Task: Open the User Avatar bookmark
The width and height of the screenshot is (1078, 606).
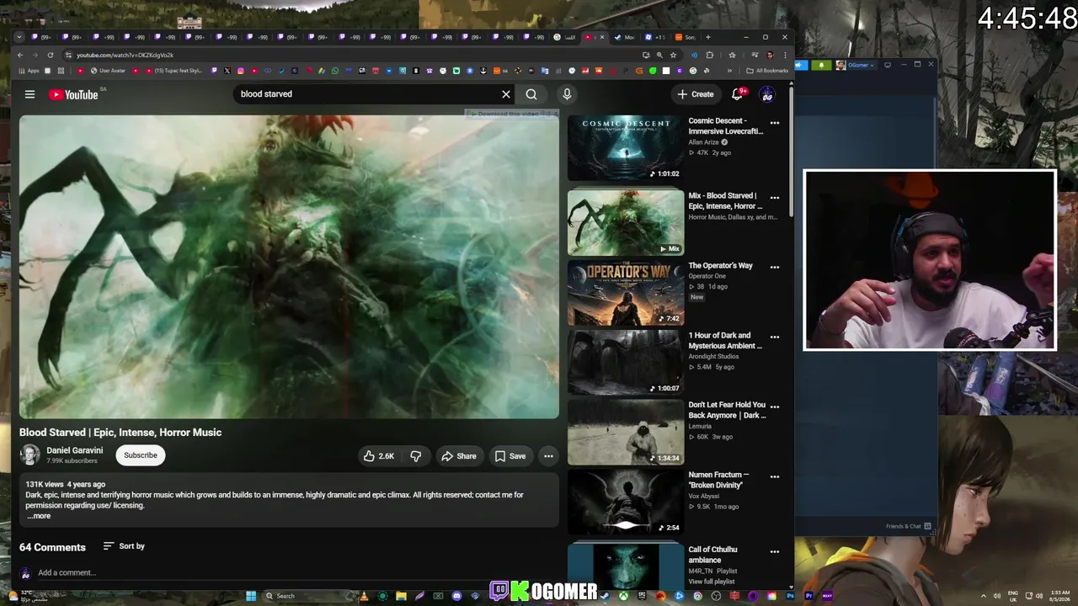Action: coord(108,71)
